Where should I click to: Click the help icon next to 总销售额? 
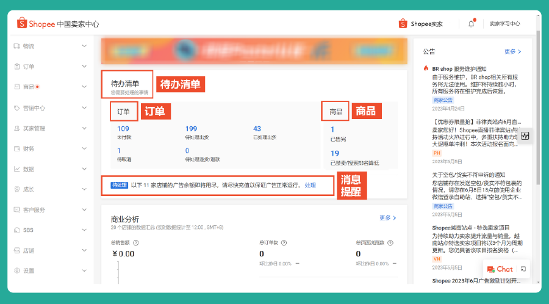[136, 243]
